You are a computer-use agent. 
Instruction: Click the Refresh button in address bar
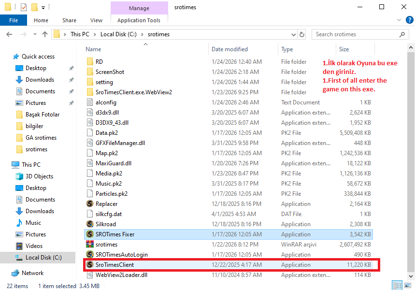tap(302, 34)
